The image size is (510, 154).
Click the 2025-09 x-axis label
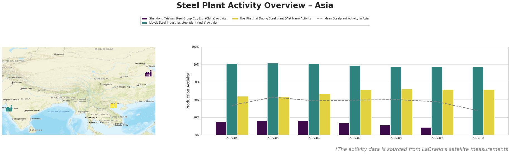point(437,138)
